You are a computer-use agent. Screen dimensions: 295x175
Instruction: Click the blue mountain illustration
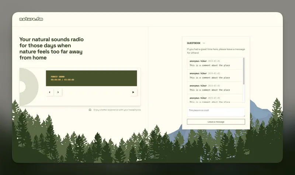tap(263, 112)
